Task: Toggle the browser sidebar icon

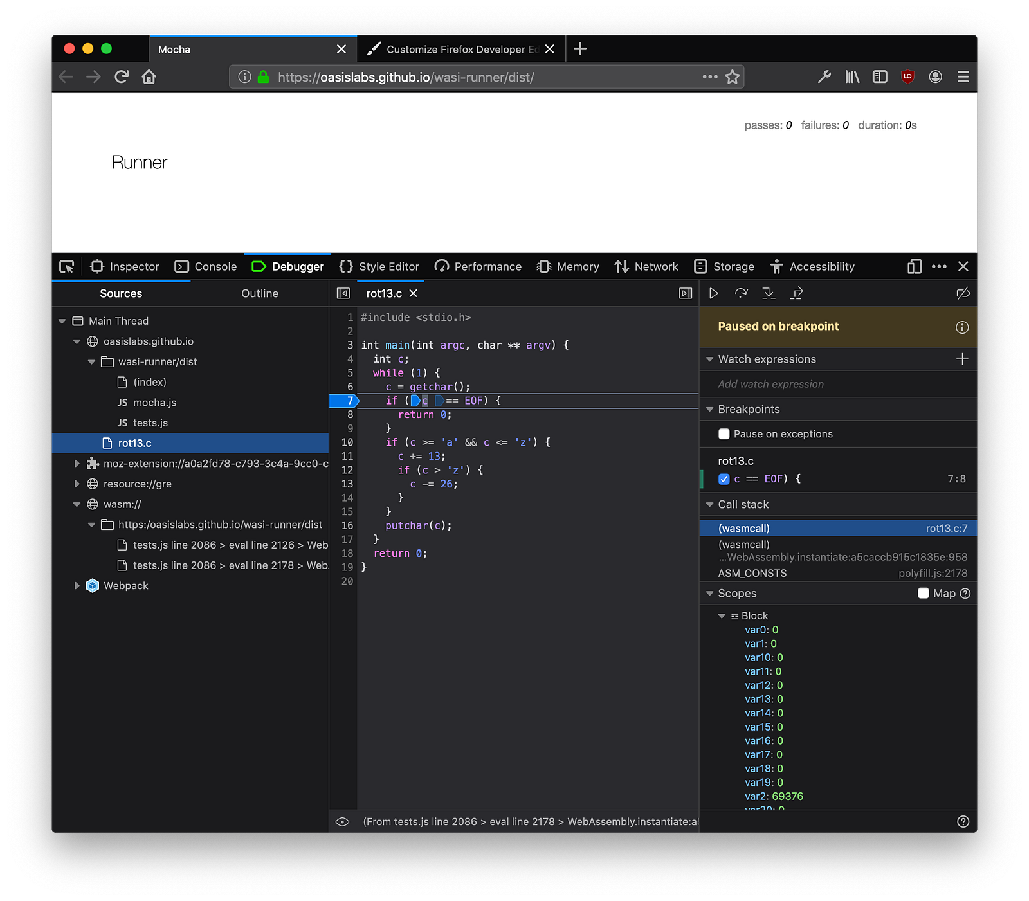Action: coord(880,77)
